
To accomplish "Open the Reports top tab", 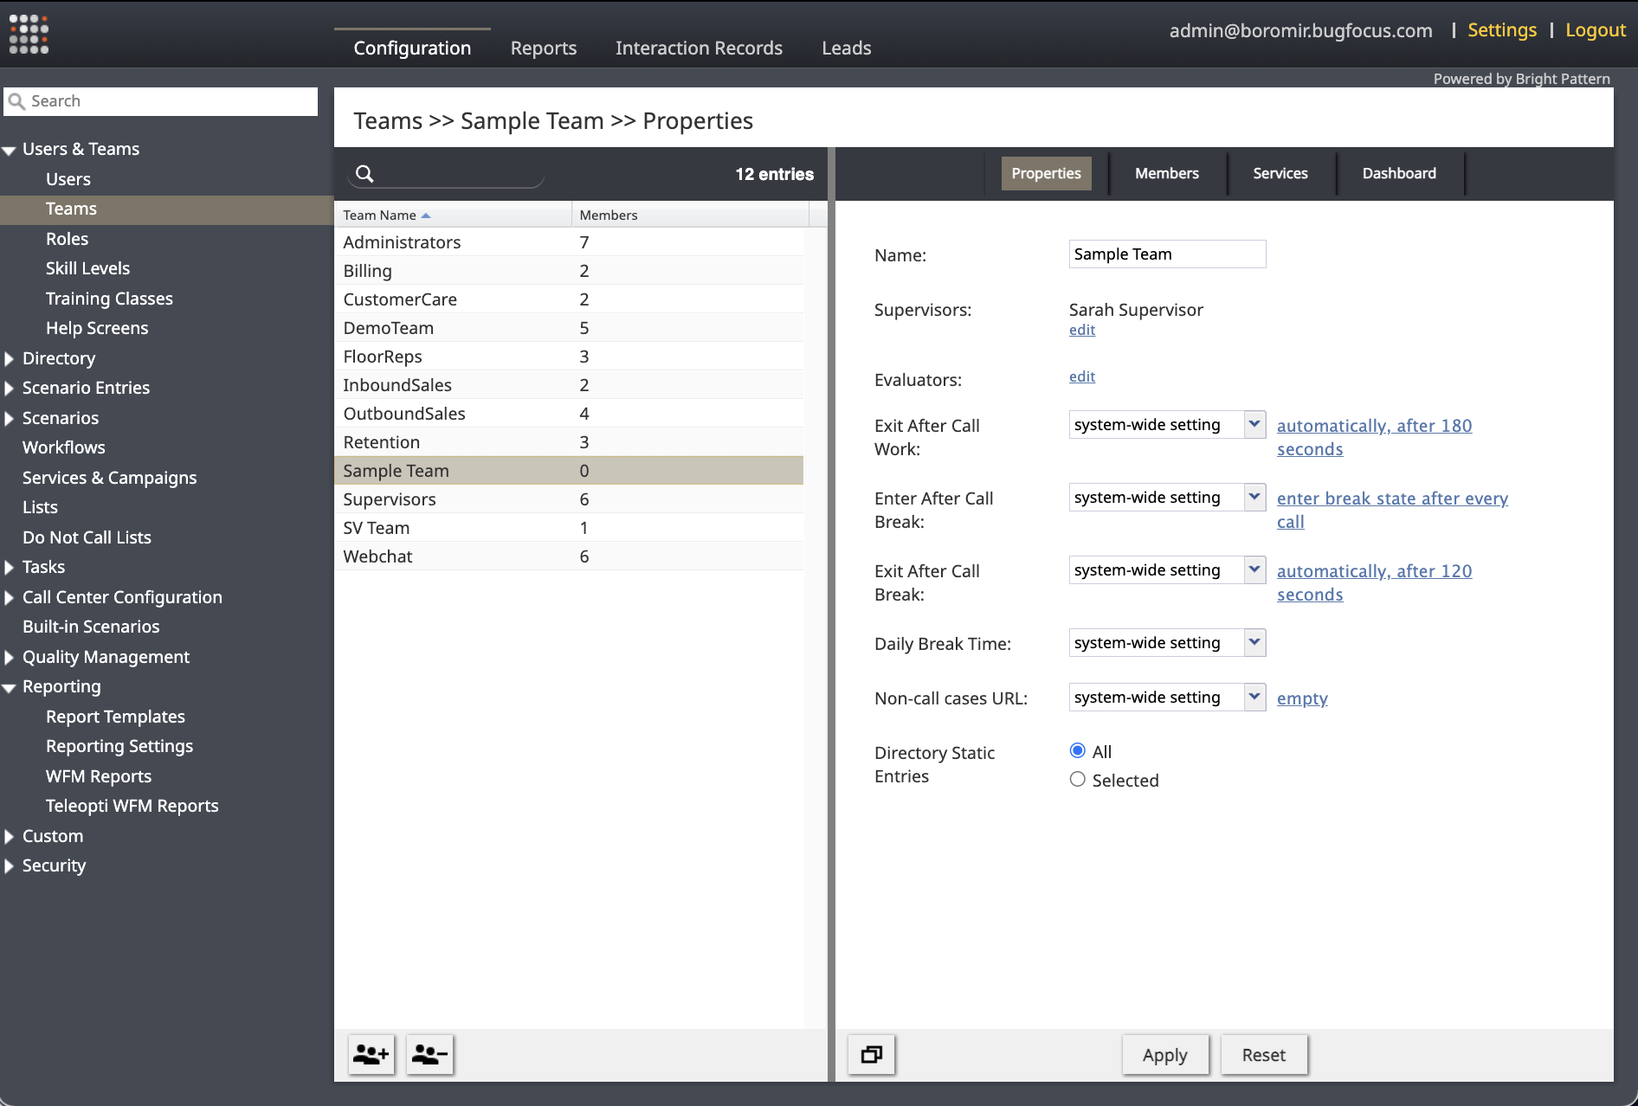I will tap(544, 48).
